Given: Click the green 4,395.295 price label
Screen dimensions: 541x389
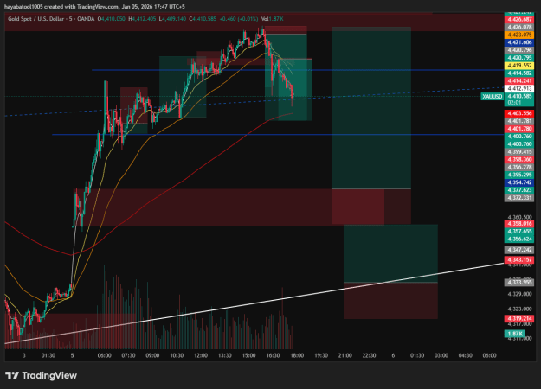Looking at the screenshot, I should point(519,175).
